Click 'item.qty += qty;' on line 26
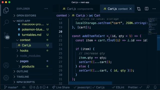The image size is (160, 90). click(92, 58)
